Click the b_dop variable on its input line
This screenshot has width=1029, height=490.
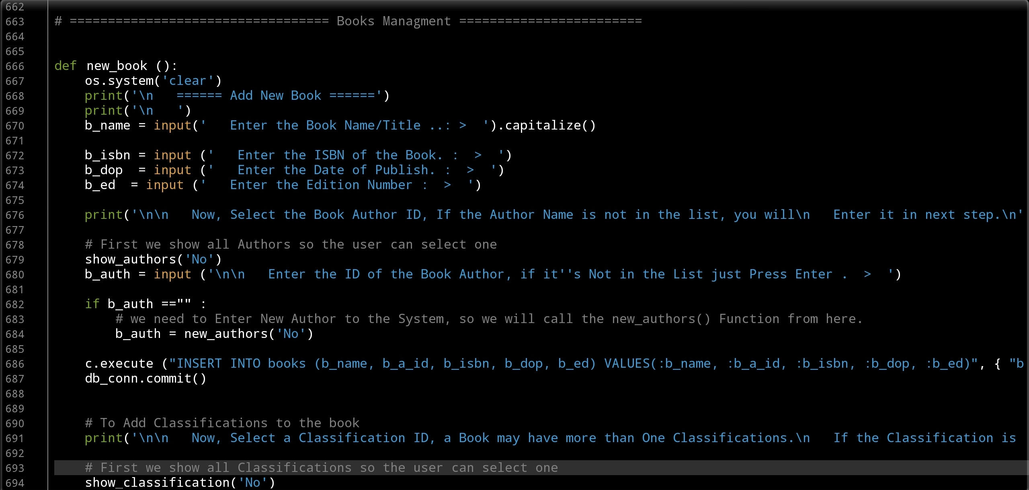pos(103,170)
